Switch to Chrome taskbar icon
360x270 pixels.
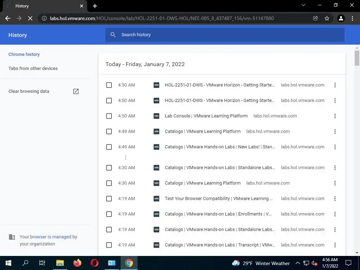pyautogui.click(x=129, y=263)
